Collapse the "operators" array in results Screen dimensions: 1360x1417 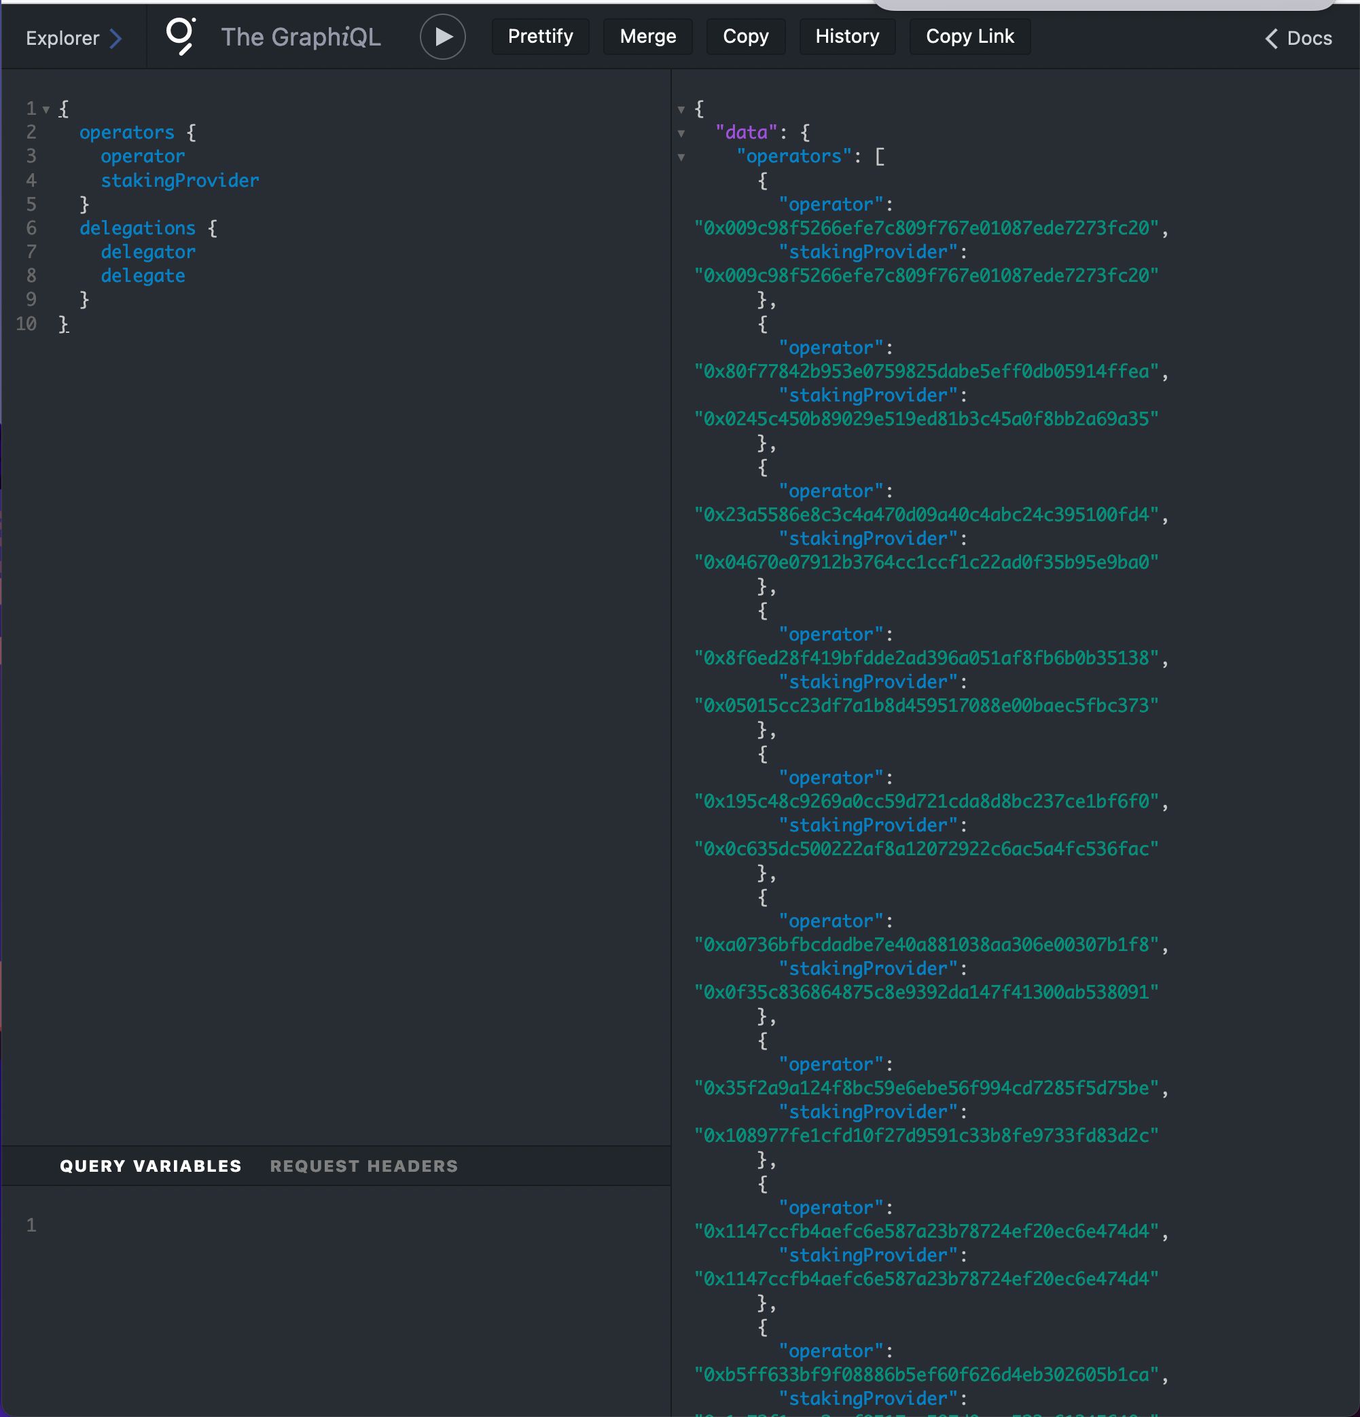pos(681,158)
